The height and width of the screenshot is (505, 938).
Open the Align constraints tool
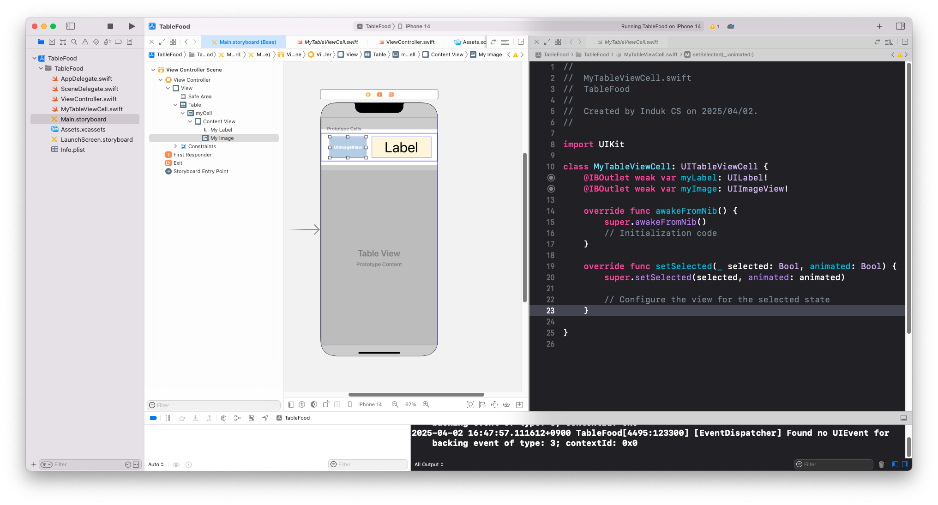click(482, 404)
